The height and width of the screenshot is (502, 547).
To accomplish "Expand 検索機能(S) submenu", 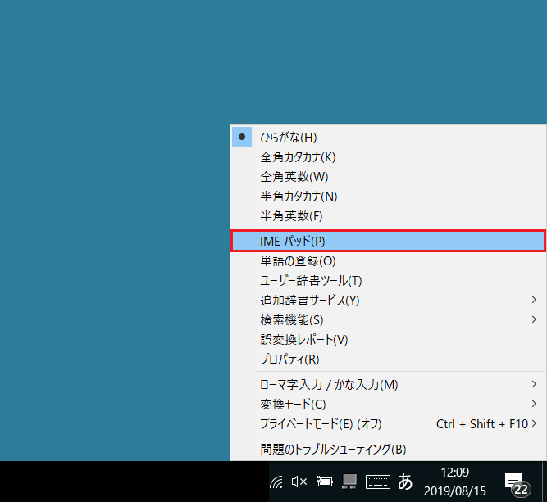I will [388, 319].
